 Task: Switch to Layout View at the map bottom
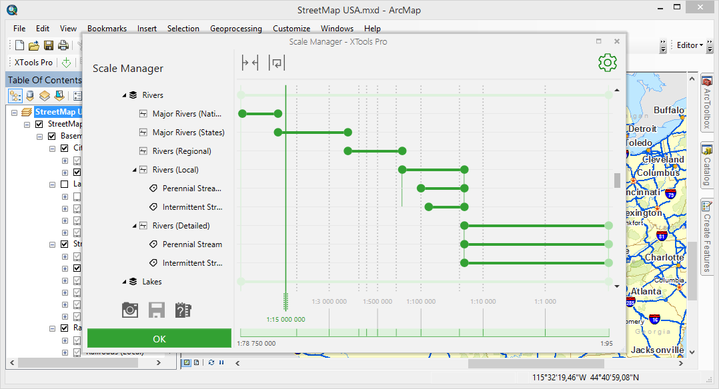(197, 362)
